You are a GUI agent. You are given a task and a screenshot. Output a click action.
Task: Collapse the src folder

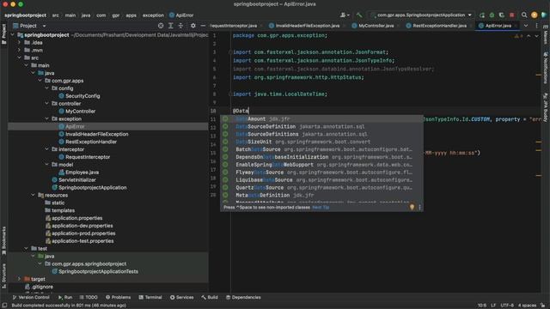tap(19, 58)
